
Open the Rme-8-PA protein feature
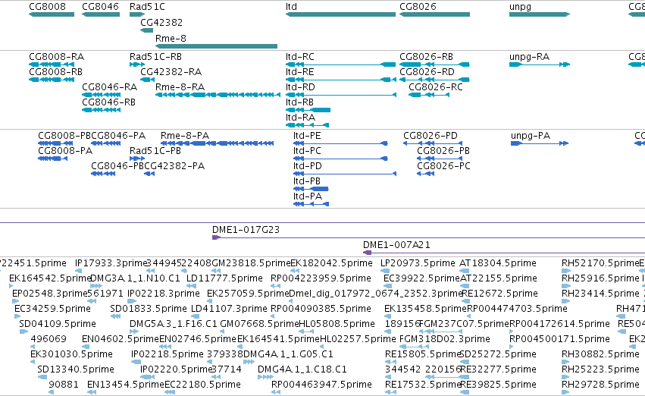point(218,143)
